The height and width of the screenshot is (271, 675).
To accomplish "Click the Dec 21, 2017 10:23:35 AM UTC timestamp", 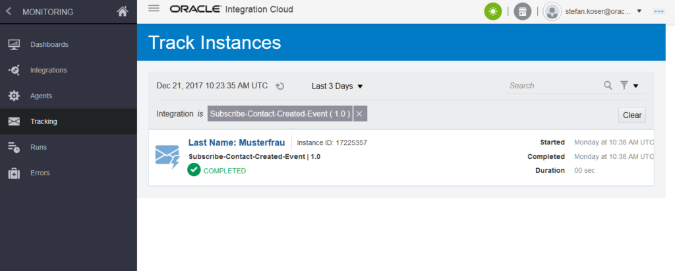I will click(212, 86).
